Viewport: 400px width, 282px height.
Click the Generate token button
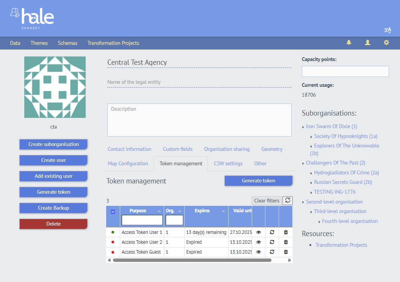tap(258, 180)
